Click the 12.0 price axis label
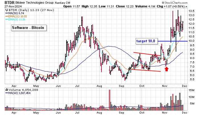The image size is (199, 115). pos(191,24)
